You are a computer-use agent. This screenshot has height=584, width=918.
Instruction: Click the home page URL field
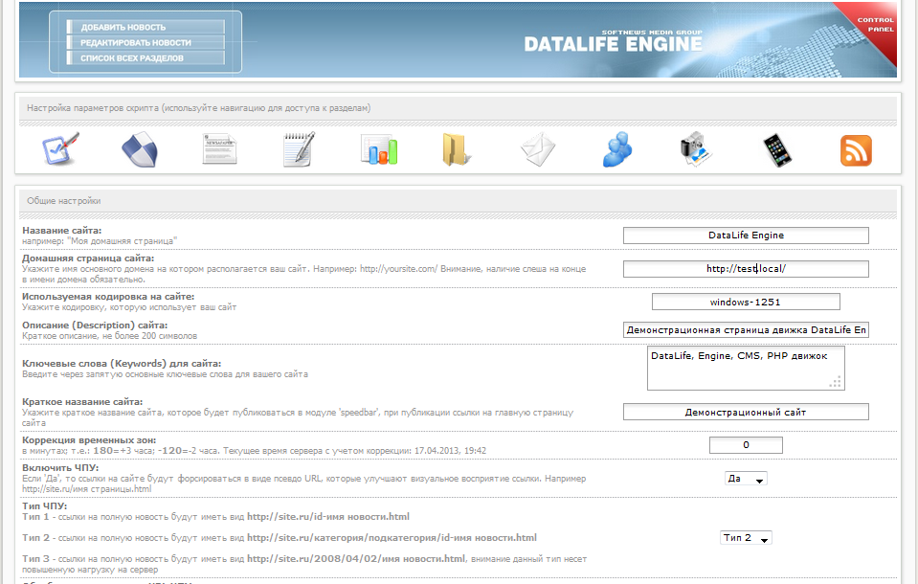click(746, 269)
